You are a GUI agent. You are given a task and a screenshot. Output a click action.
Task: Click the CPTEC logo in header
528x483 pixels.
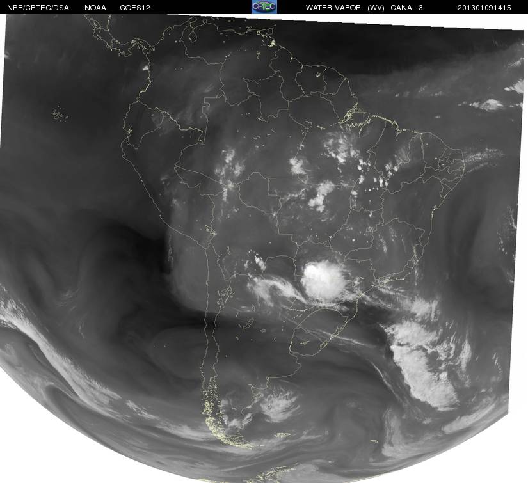[264, 7]
